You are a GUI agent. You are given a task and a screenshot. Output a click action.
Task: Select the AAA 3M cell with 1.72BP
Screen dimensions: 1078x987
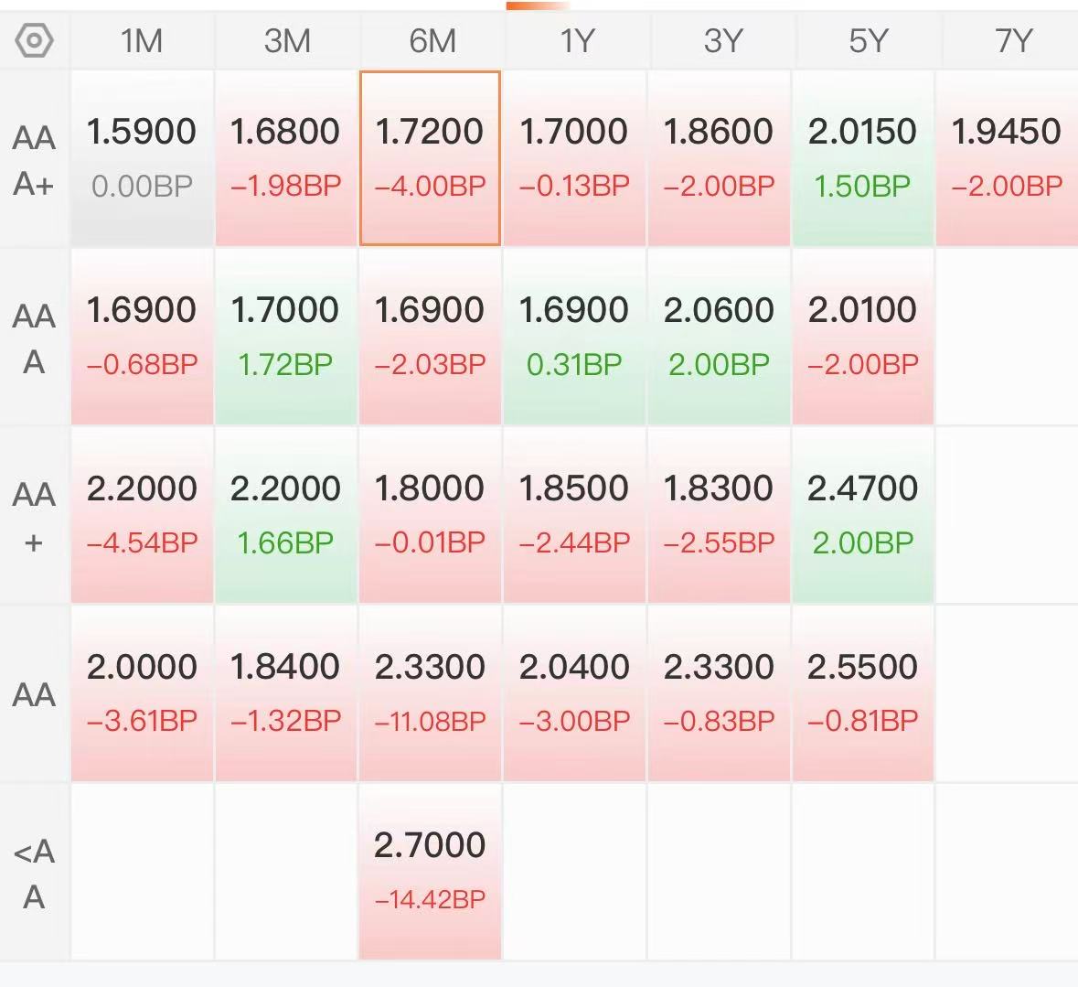coord(286,337)
